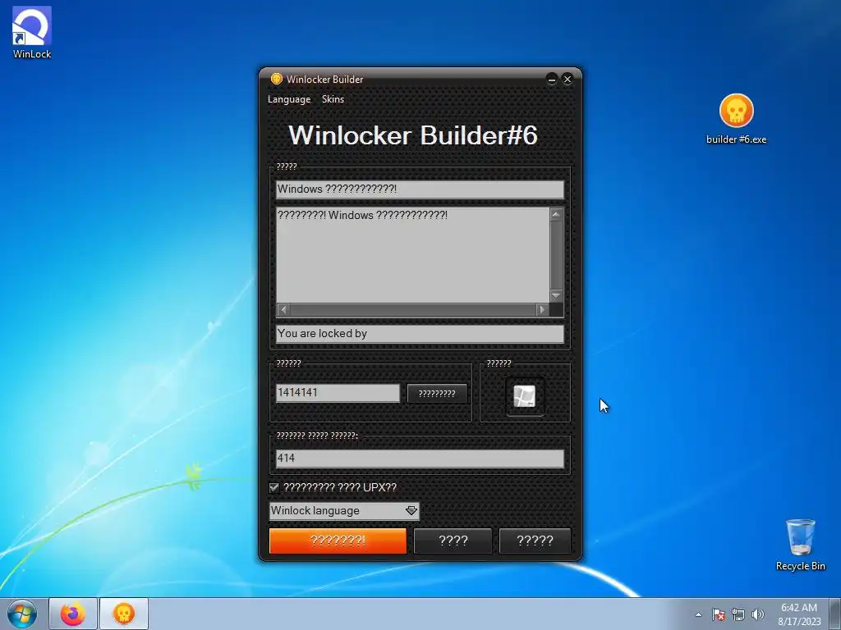The width and height of the screenshot is (841, 630).
Task: Click the middle '????' bottom button
Action: pyautogui.click(x=453, y=541)
